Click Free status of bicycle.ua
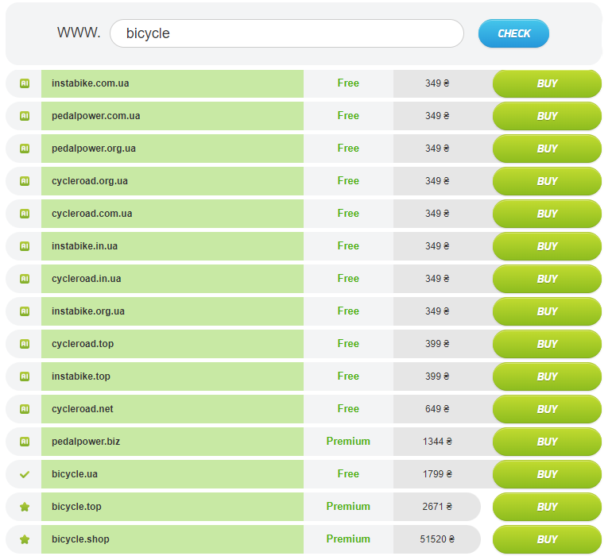Viewport: 612px width, 556px height. click(x=348, y=474)
